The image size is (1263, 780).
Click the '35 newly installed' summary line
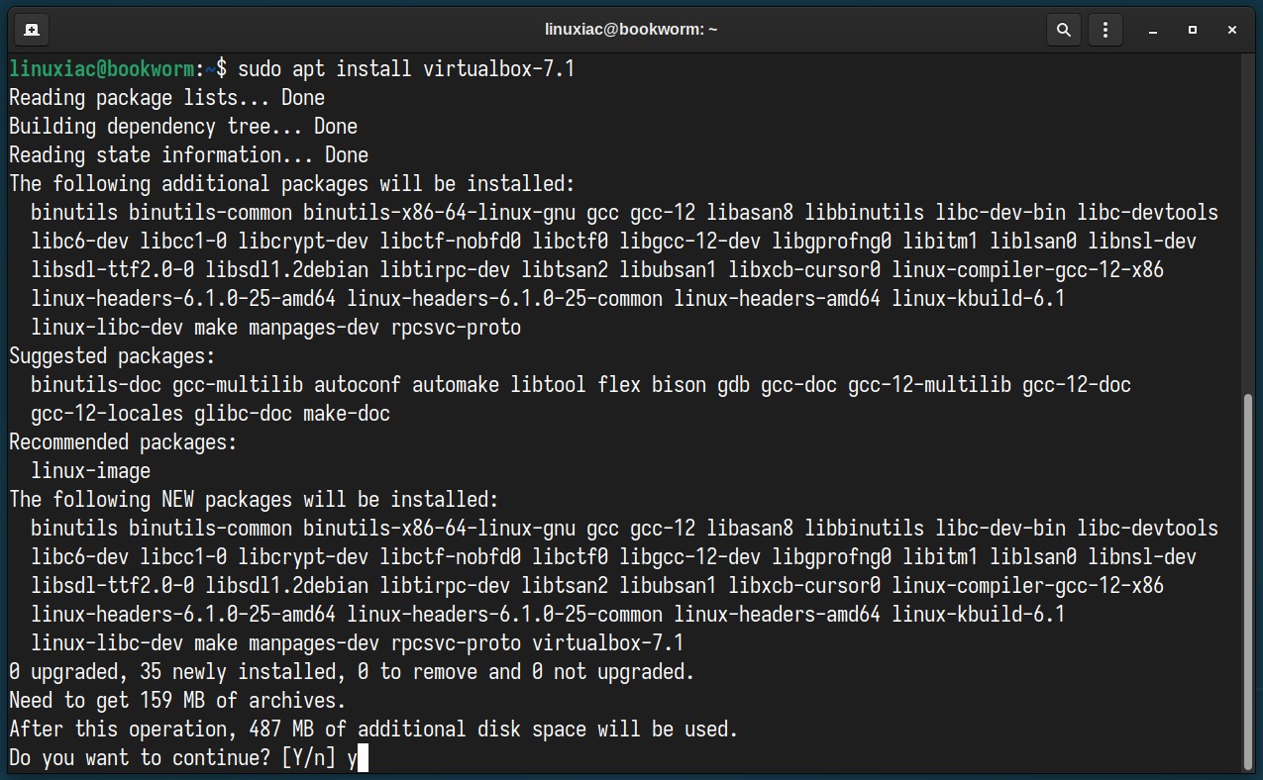tap(352, 672)
